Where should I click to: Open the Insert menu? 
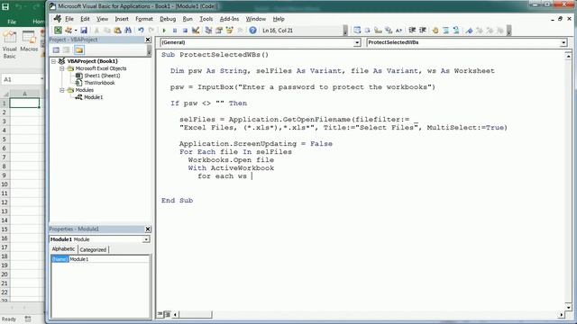point(122,19)
